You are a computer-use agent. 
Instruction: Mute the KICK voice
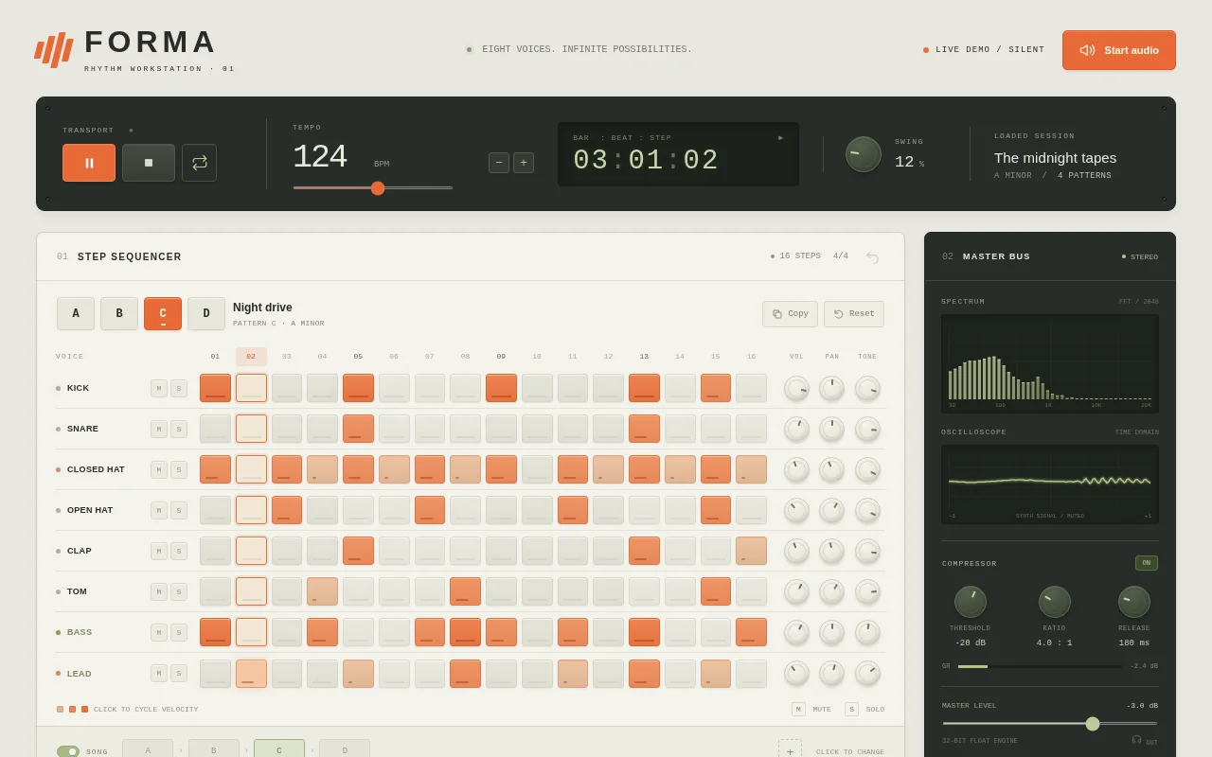click(159, 388)
